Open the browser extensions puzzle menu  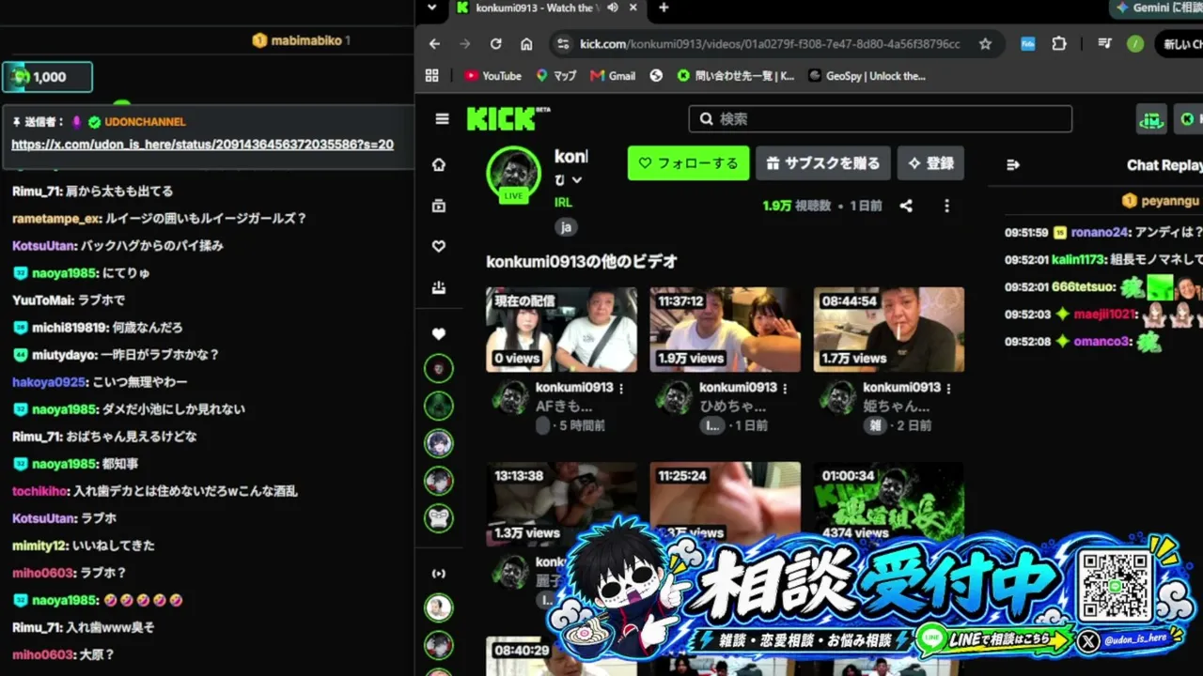[x=1059, y=44]
